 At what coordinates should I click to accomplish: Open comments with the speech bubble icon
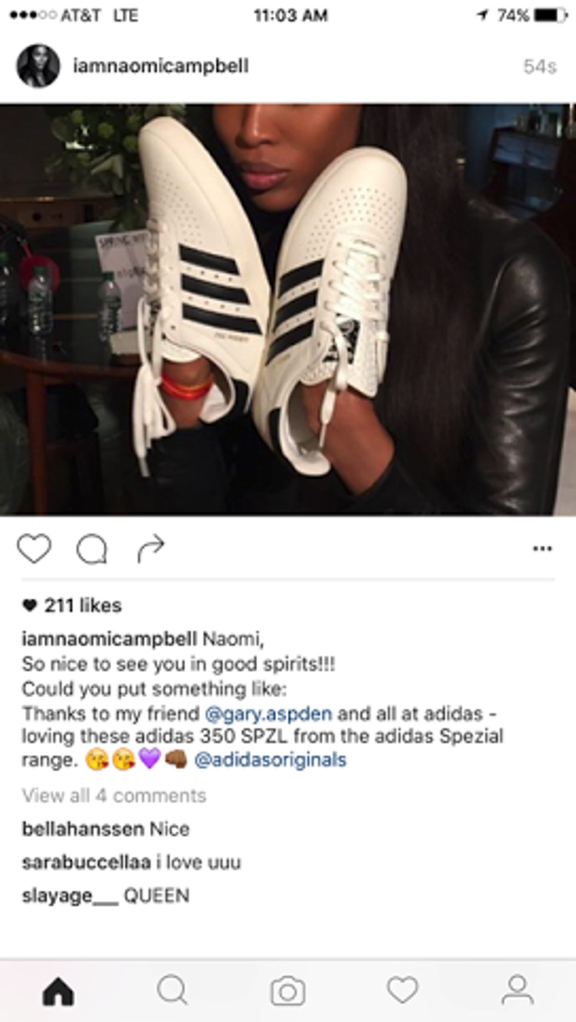[x=92, y=549]
